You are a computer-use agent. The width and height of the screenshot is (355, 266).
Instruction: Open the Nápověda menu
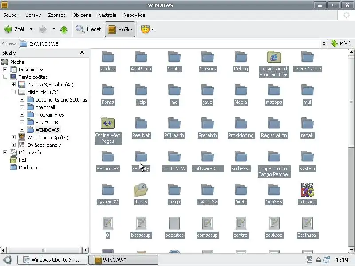tap(134, 15)
